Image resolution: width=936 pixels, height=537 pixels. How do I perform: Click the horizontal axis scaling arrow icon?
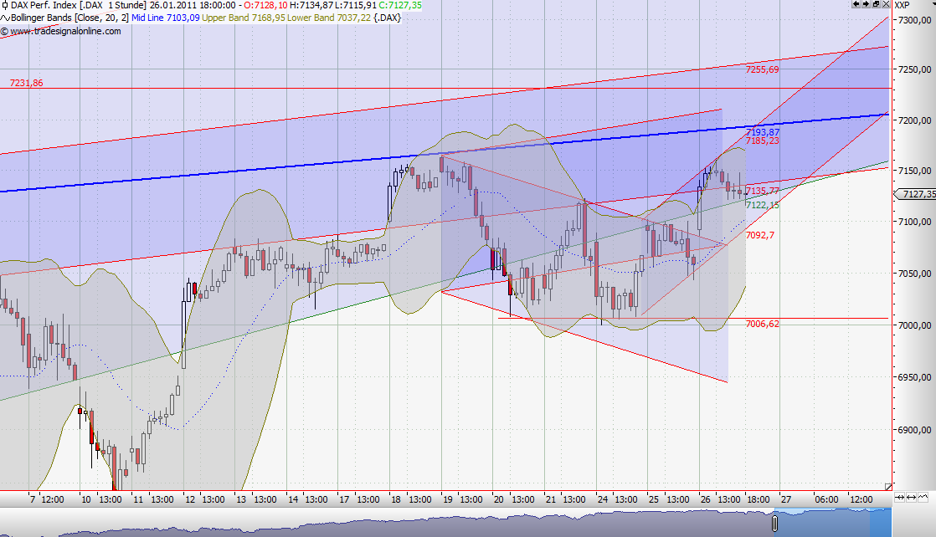click(911, 497)
